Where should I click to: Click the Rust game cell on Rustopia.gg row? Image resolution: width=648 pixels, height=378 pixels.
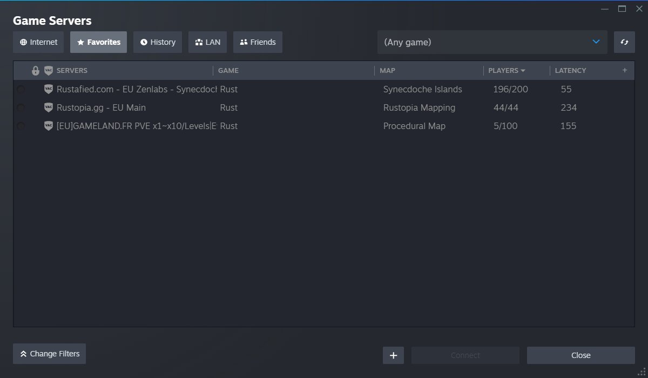(229, 107)
